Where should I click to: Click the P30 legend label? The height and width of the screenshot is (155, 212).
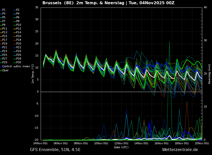(19, 62)
